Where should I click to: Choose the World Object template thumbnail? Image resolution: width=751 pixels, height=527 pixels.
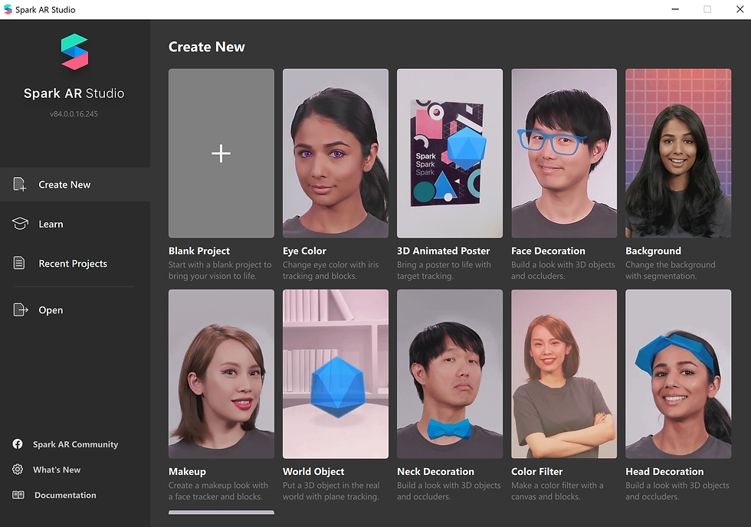[336, 374]
